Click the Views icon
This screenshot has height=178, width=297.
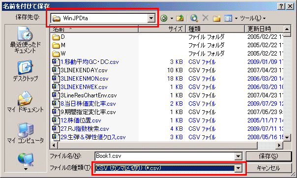228,18
